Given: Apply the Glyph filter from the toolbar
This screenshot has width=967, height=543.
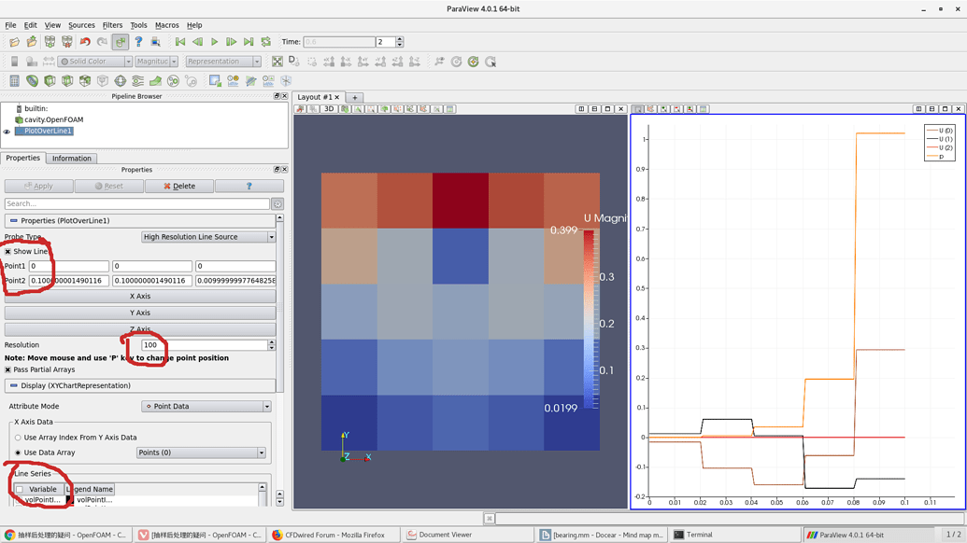Looking at the screenshot, I should [121, 80].
